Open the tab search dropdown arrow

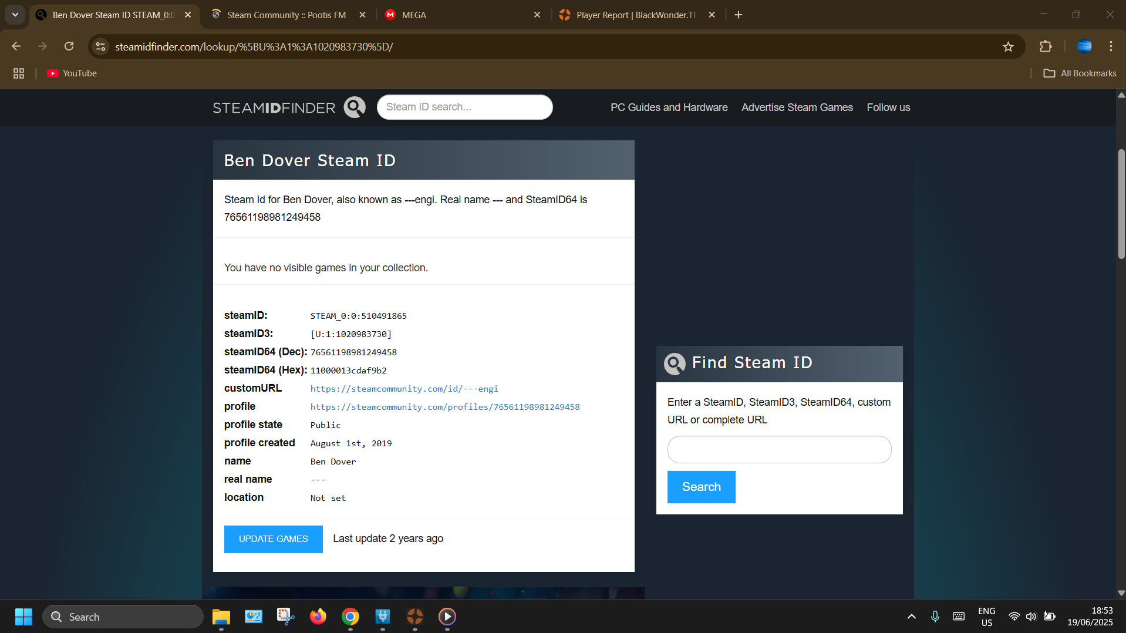(15, 15)
